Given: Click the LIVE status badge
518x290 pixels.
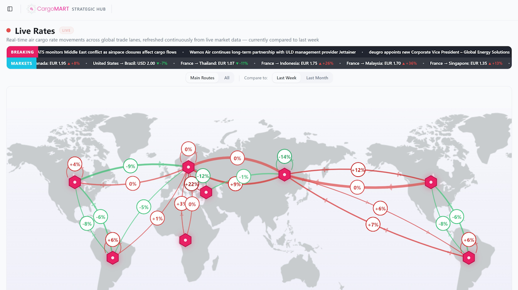Looking at the screenshot, I should pyautogui.click(x=66, y=31).
